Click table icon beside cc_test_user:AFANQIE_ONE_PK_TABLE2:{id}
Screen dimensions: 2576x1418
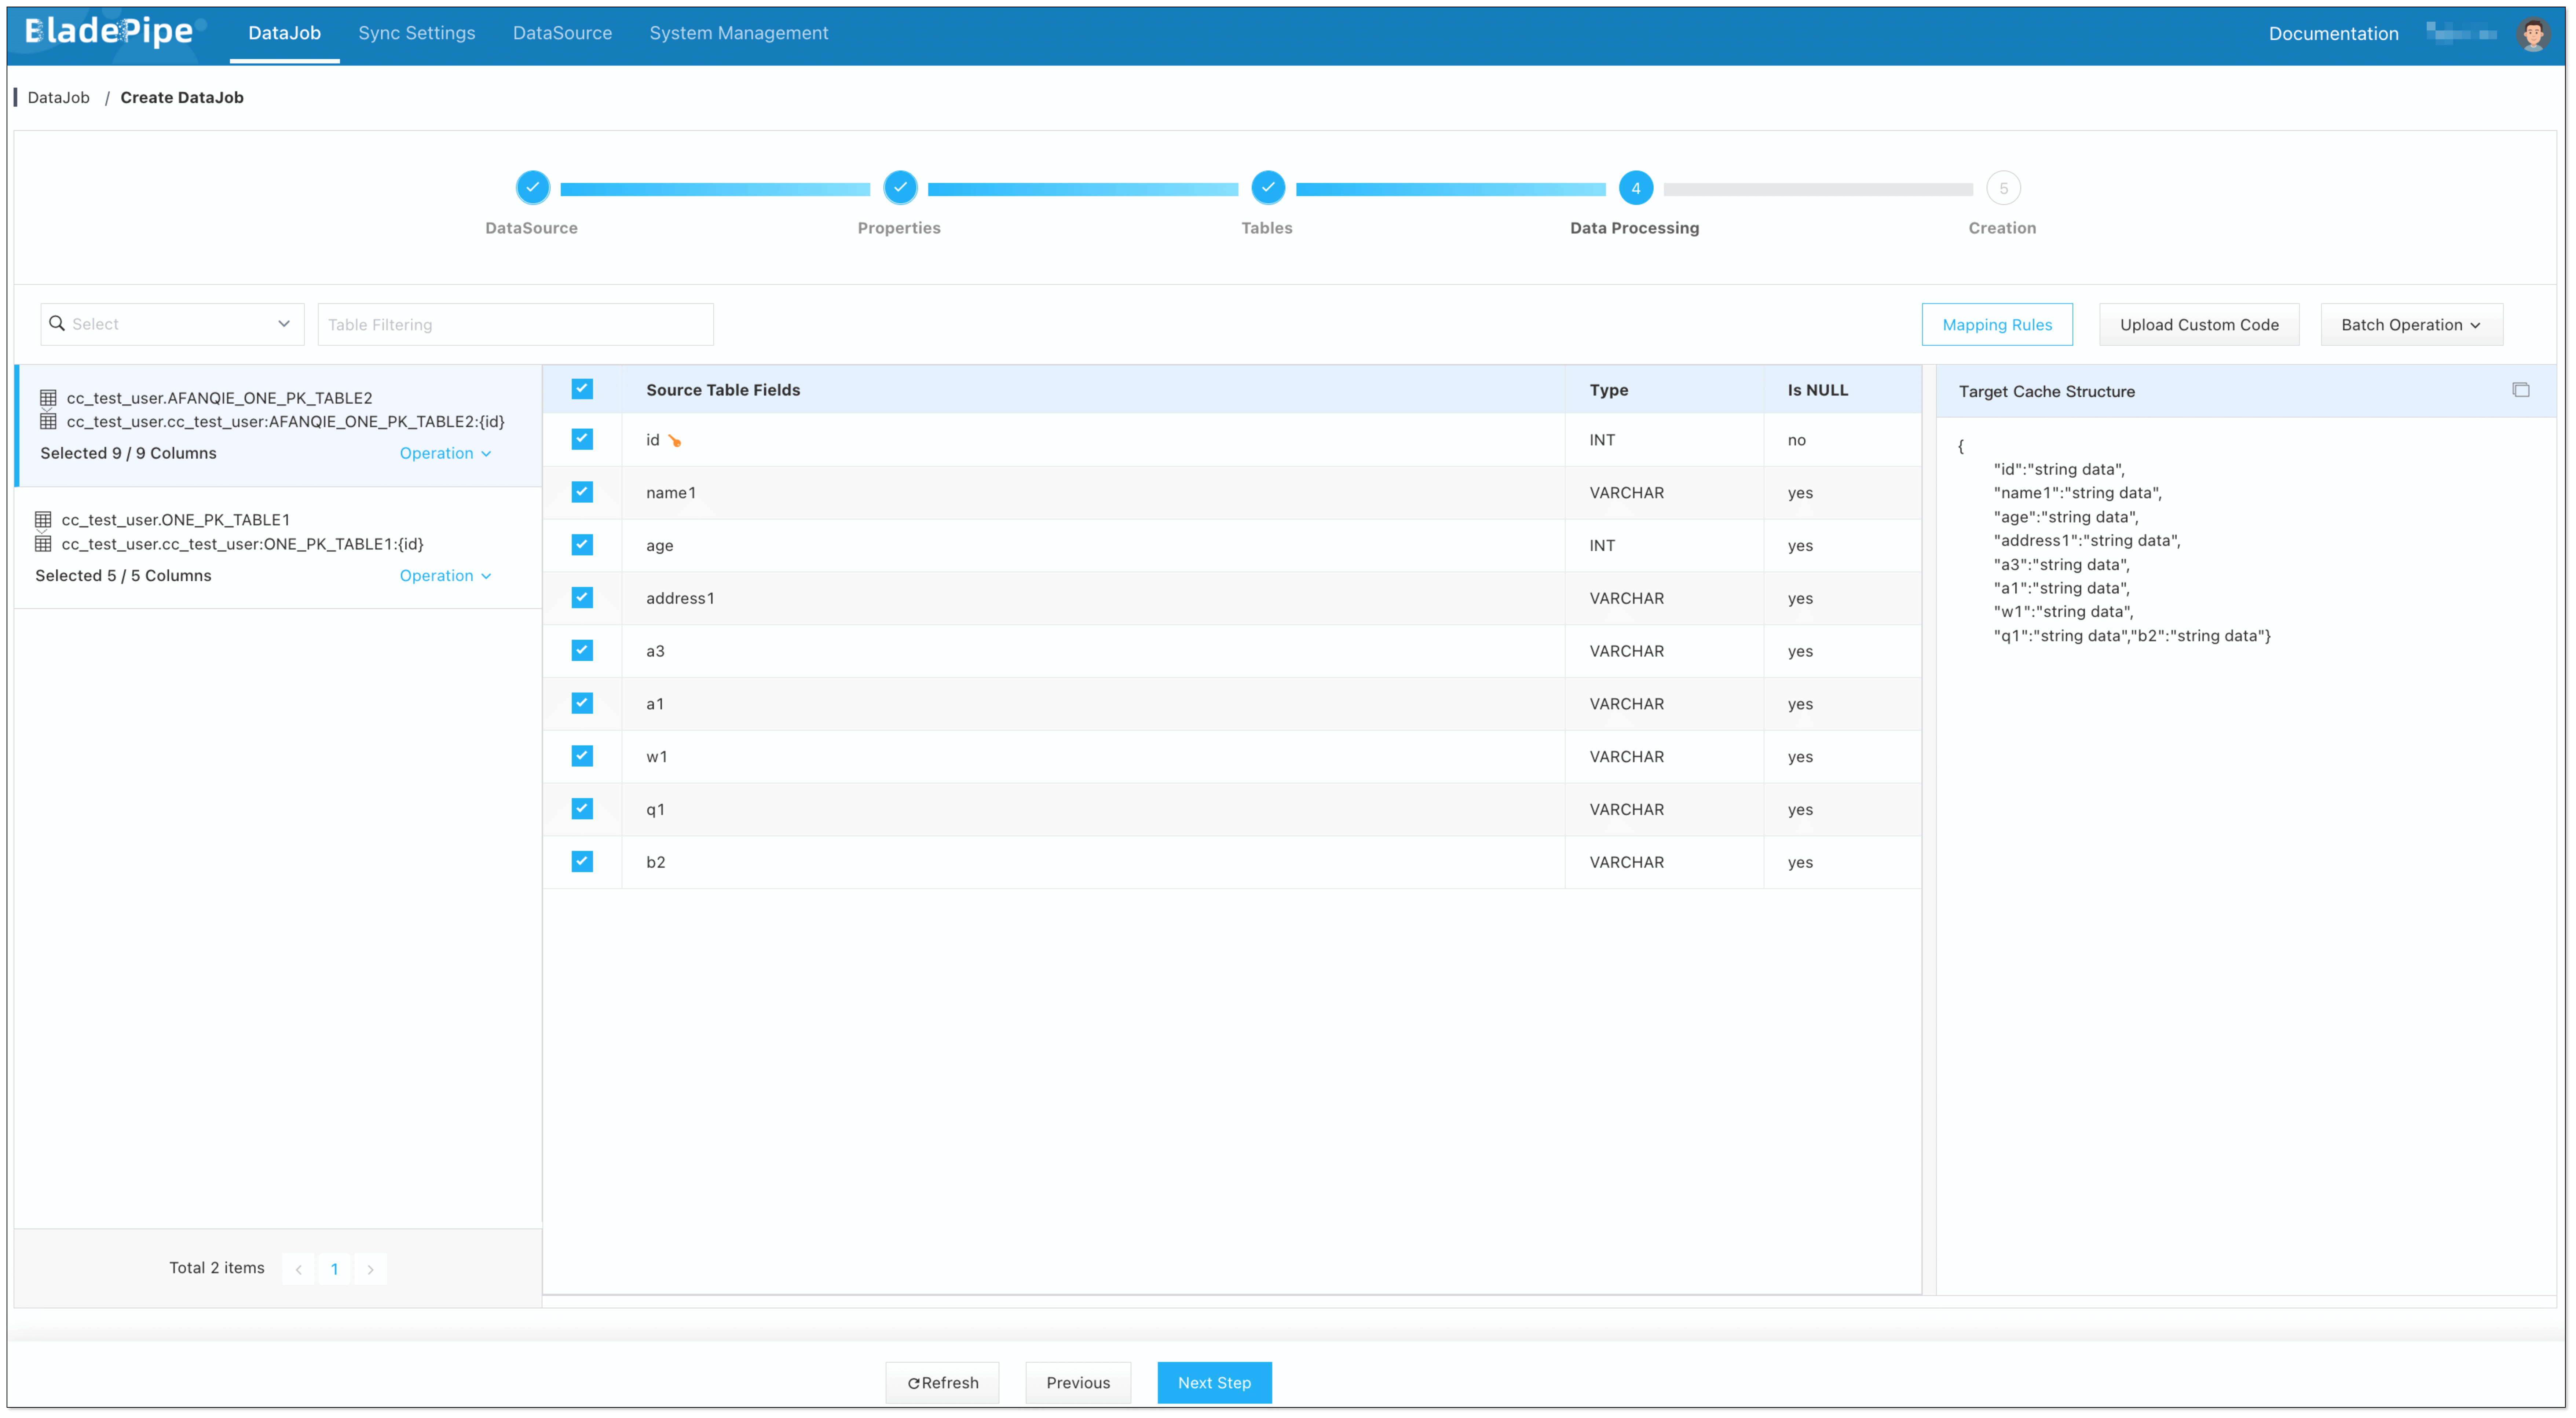(48, 422)
